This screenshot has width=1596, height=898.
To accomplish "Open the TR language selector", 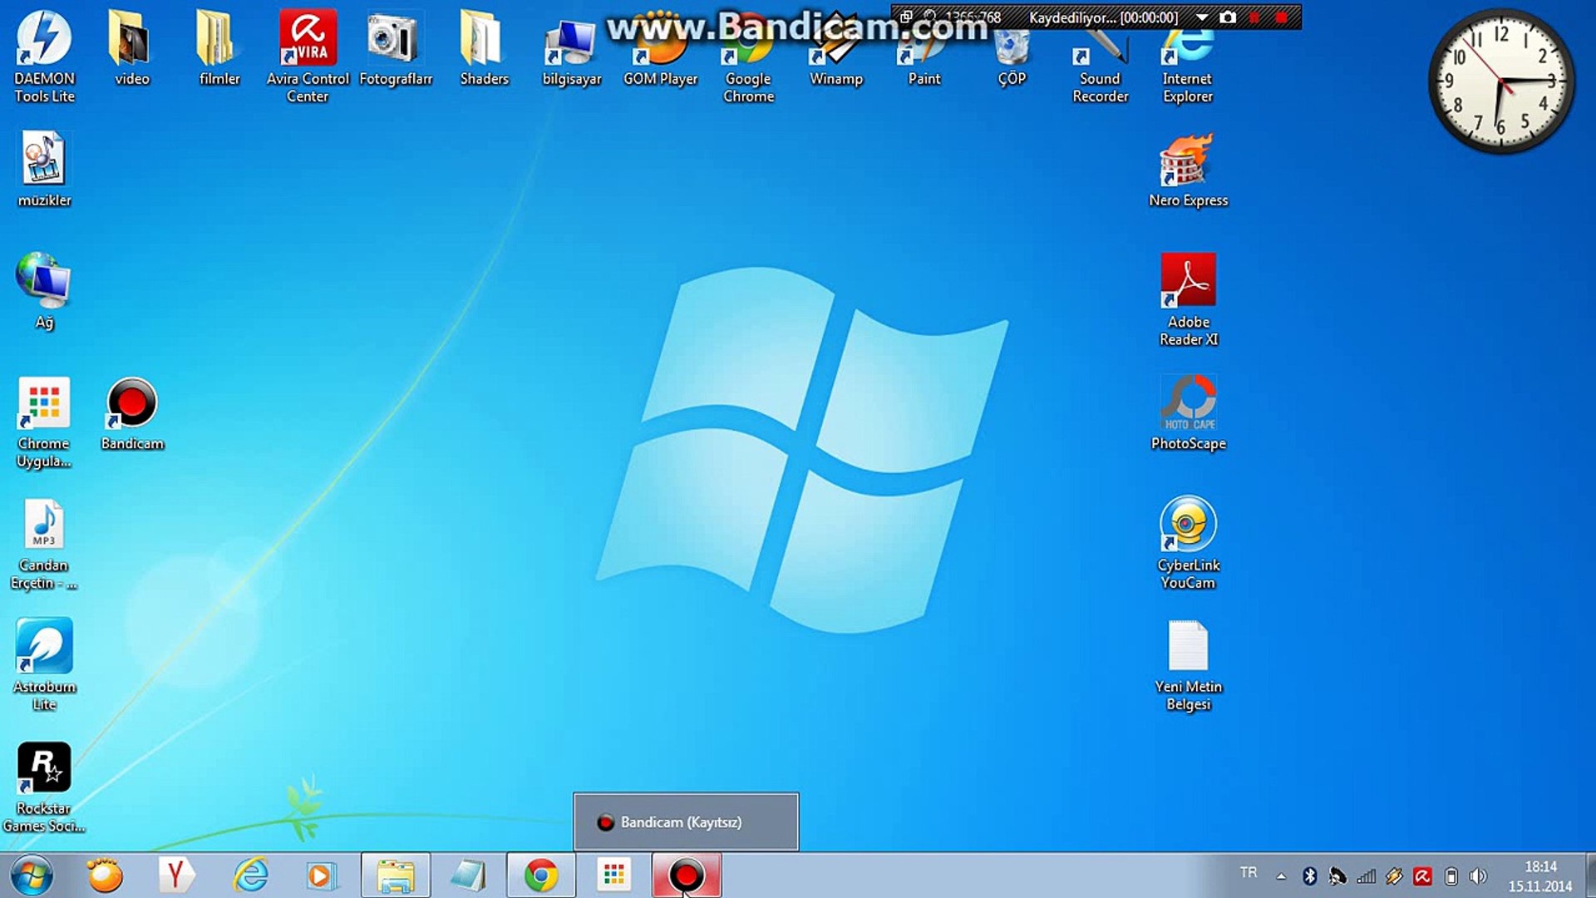I will pyautogui.click(x=1248, y=872).
